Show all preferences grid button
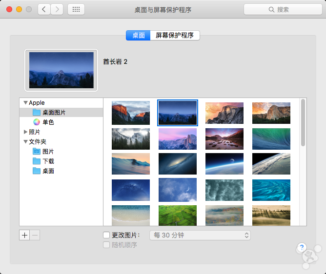326x274 pixels. 76,9
